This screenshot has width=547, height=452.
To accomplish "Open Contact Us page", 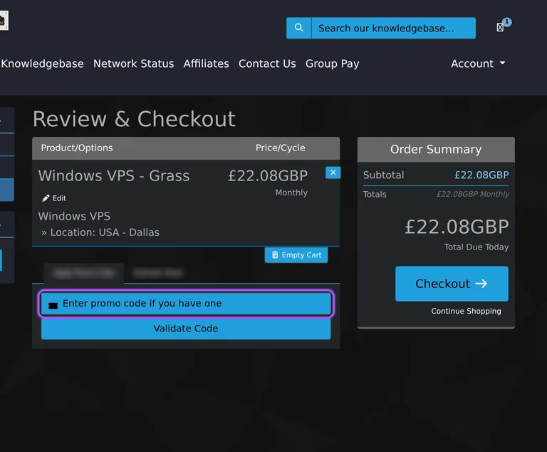I will (267, 63).
